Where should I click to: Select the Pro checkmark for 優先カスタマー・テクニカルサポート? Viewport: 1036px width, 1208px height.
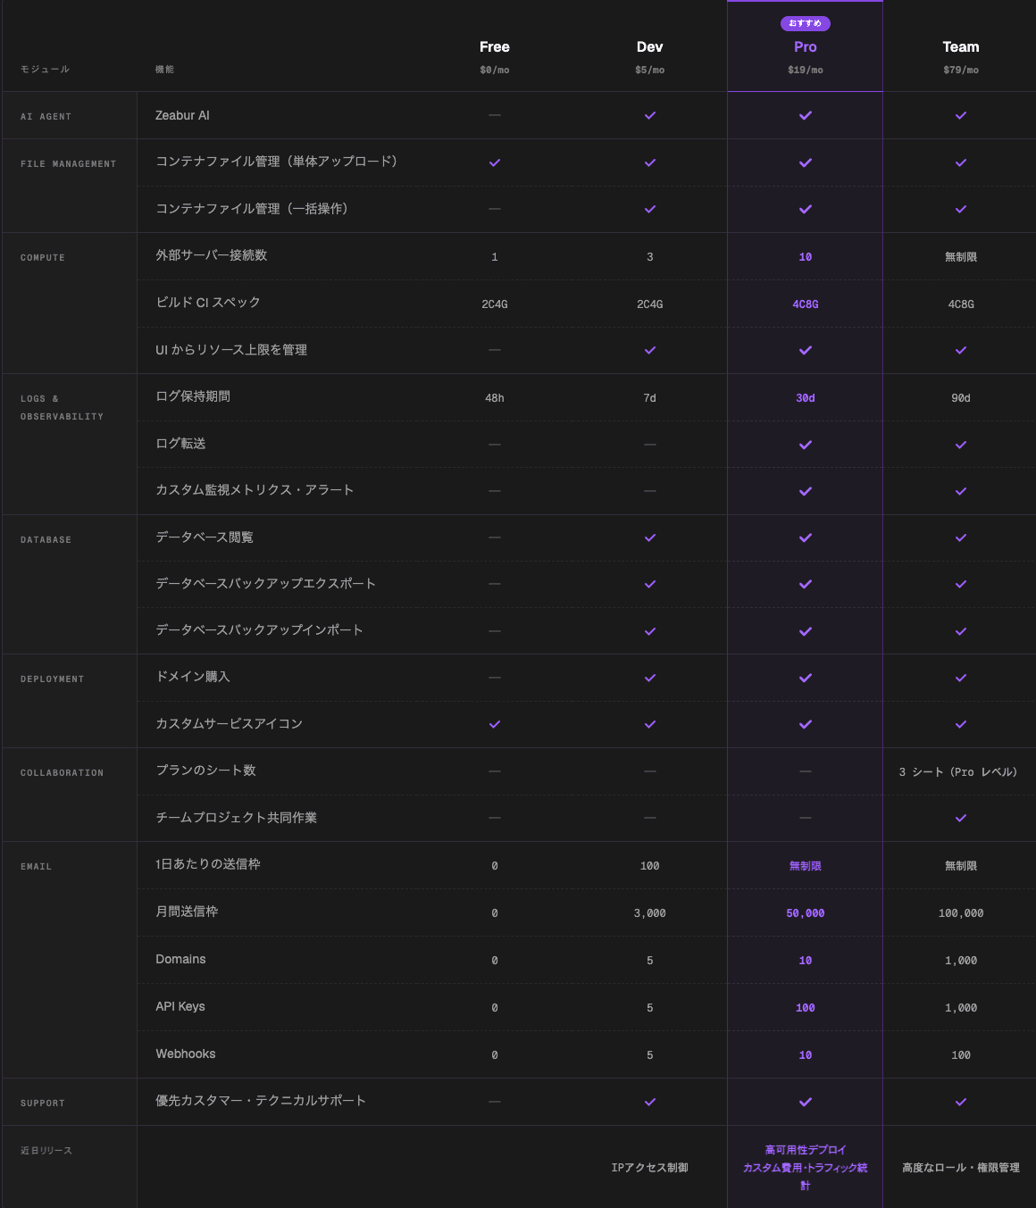coord(805,1101)
